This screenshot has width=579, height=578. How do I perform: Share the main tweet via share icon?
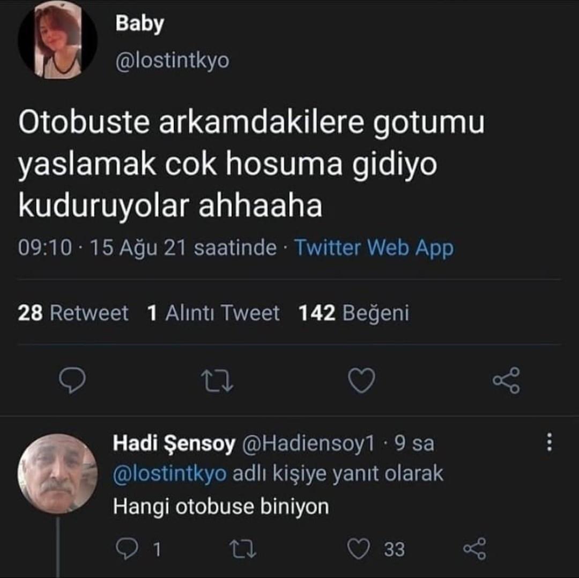pos(506,381)
